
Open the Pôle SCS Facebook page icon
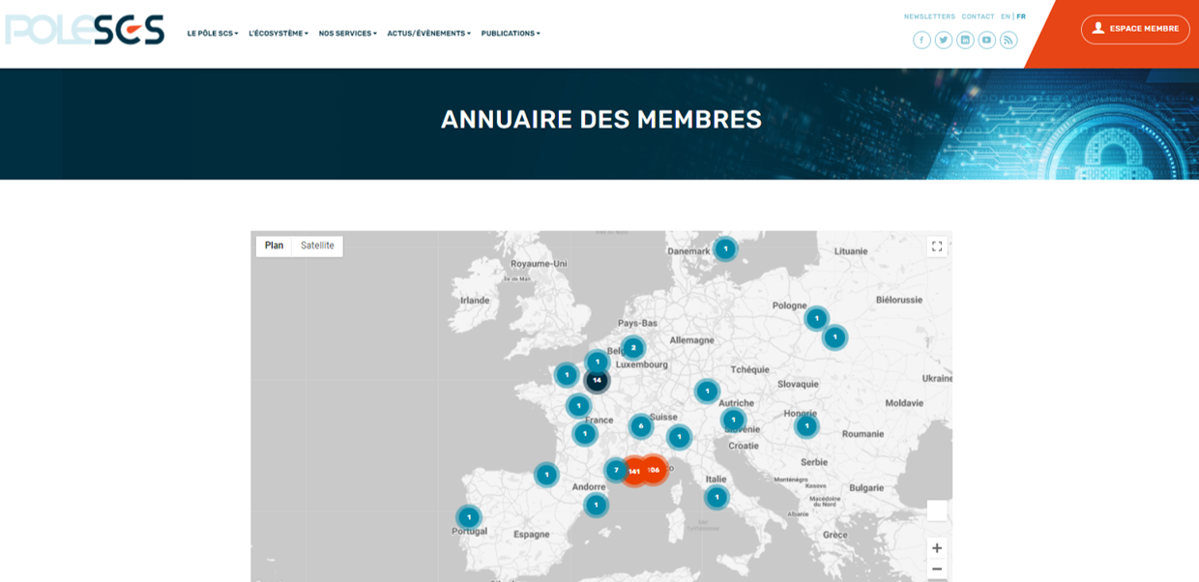921,42
